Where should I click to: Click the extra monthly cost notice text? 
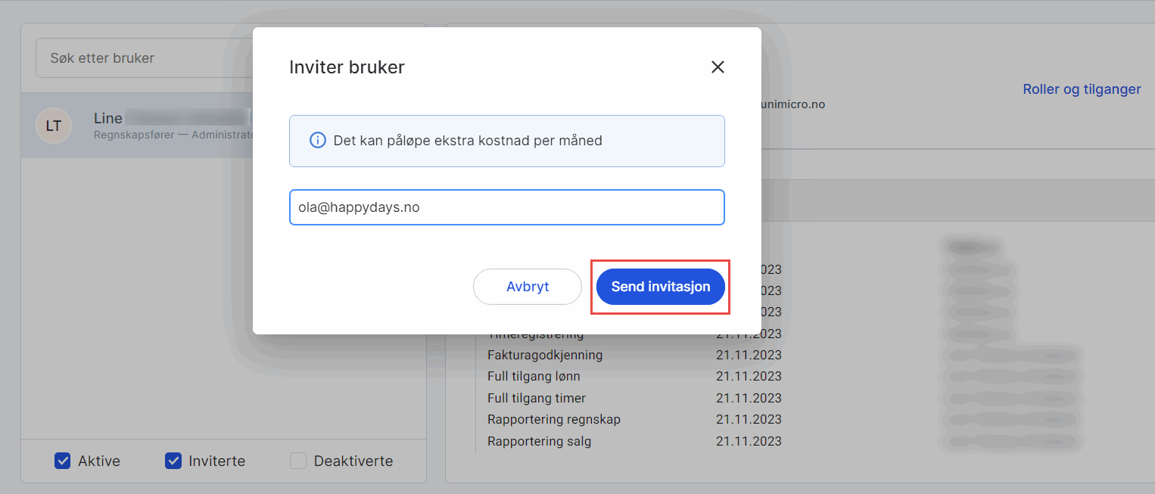click(468, 141)
